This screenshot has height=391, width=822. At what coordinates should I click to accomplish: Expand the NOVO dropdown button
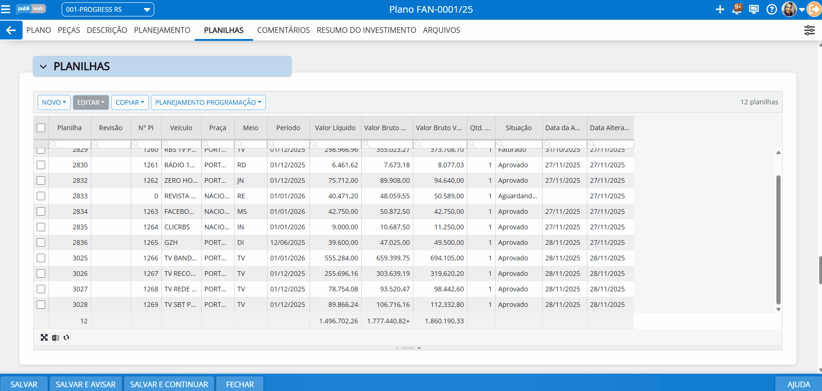54,102
